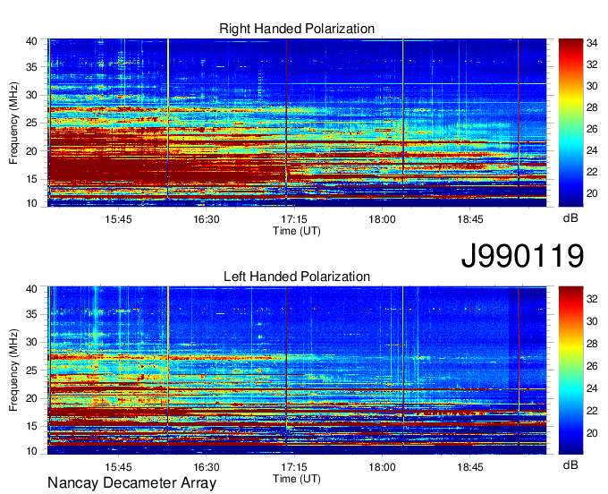Click the 25 MHz tick on the bottom plot
Screen dimensions: 608x494
tap(32, 370)
